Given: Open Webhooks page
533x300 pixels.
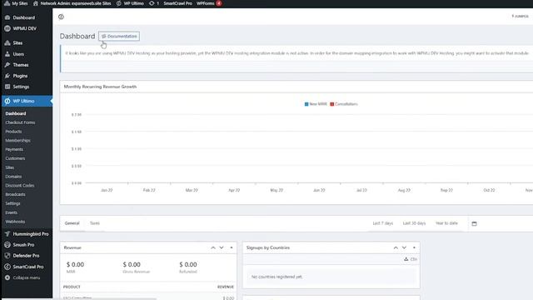Looking at the screenshot, I should pos(15,222).
